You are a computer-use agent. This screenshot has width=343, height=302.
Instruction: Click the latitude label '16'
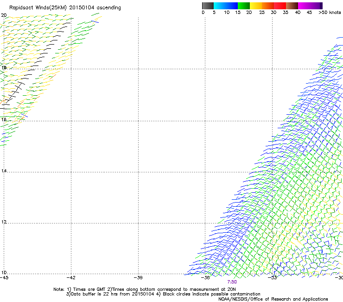[x=4, y=119]
